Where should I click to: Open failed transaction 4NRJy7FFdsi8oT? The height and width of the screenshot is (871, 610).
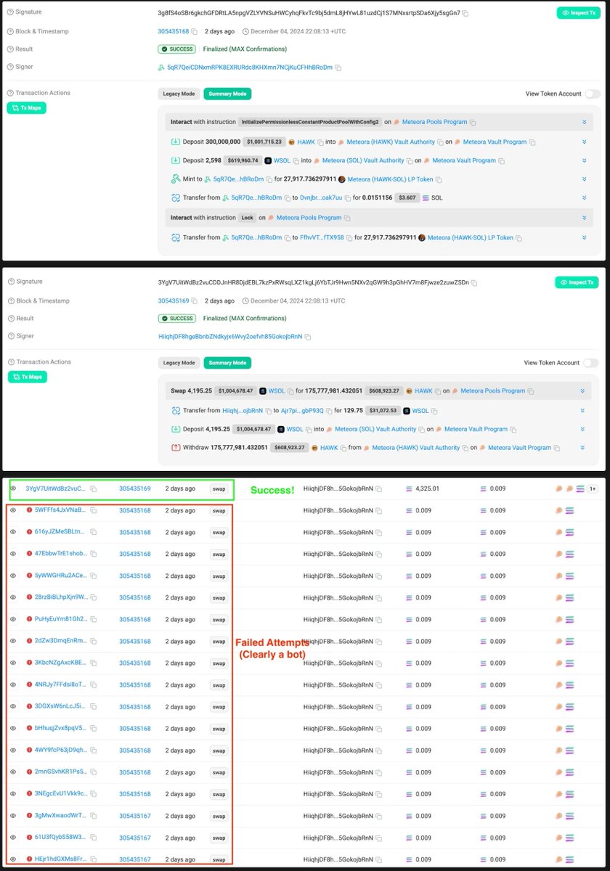click(61, 684)
